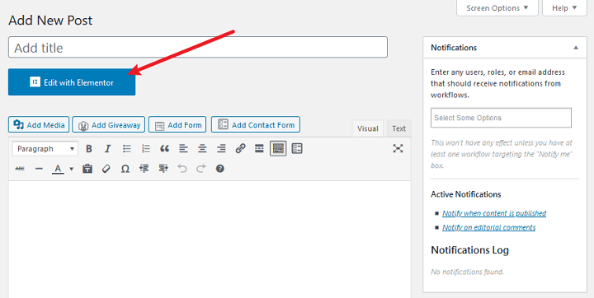The width and height of the screenshot is (594, 298).
Task: Toggle bold formatting in editor toolbar
Action: pos(89,149)
